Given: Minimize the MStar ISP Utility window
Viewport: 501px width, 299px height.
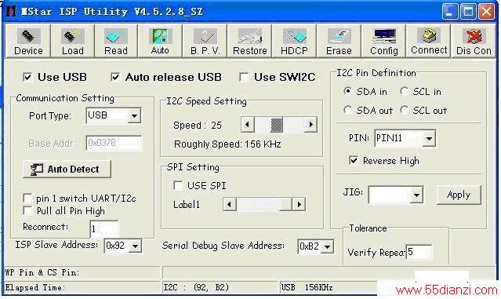Looking at the screenshot, I should [x=450, y=12].
